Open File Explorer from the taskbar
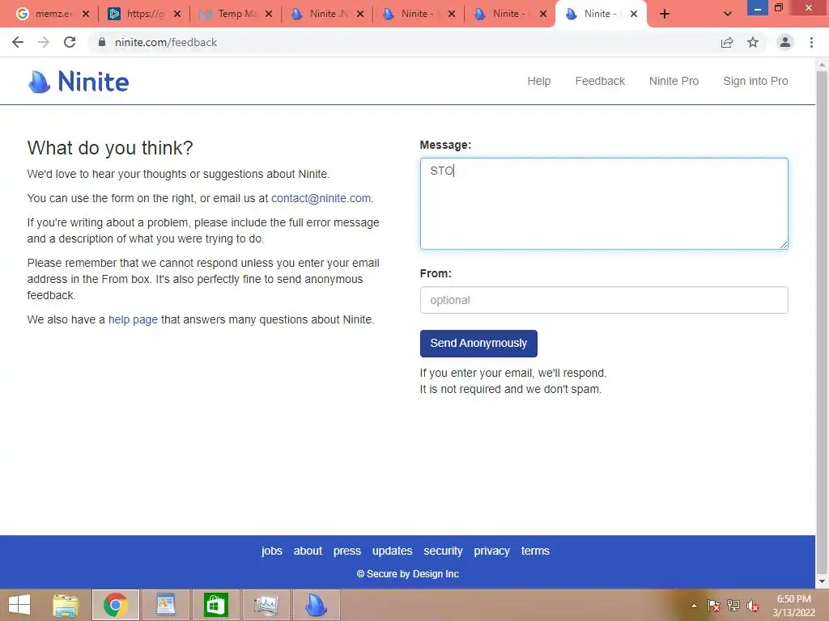This screenshot has height=621, width=829. [x=66, y=605]
